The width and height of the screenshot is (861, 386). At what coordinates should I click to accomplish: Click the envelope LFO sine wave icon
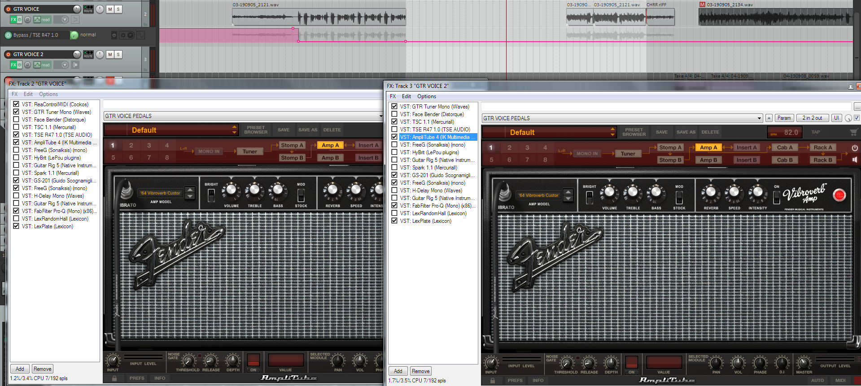pyautogui.click(x=140, y=35)
